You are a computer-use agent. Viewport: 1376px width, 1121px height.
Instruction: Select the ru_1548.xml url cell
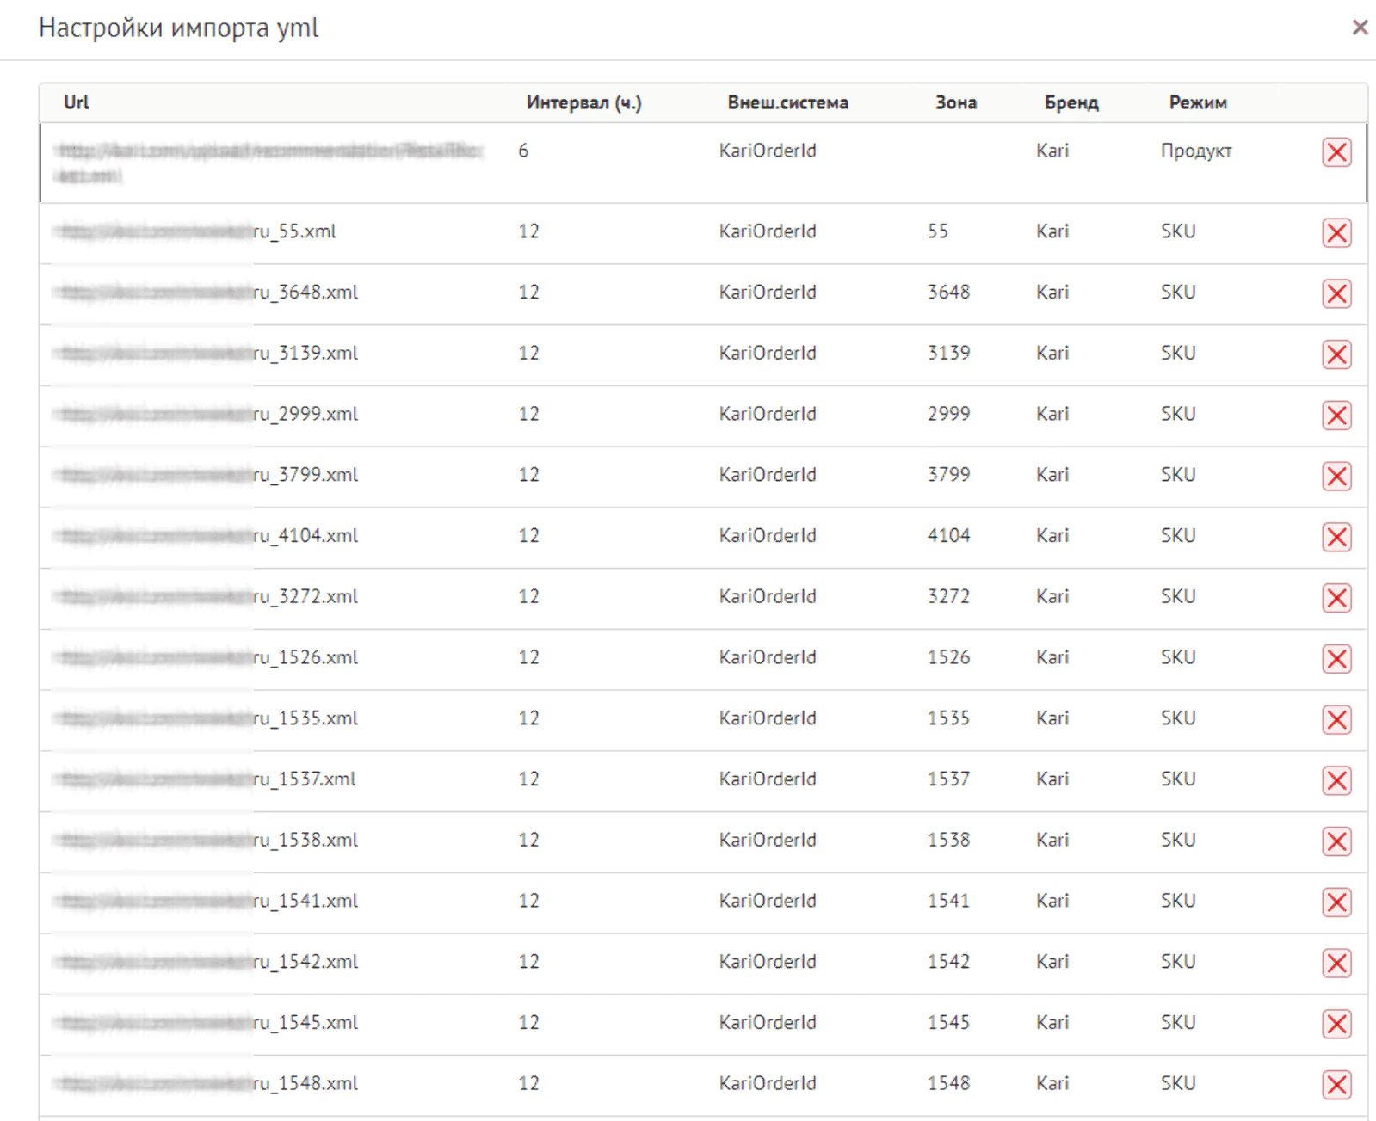(x=207, y=1084)
